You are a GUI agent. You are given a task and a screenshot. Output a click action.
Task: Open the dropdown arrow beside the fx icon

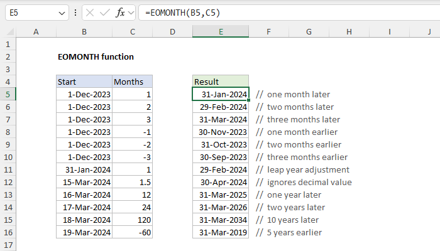pos(131,13)
